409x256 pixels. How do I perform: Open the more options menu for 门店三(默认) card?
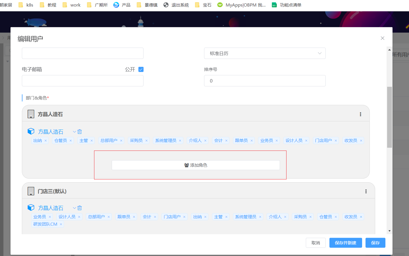coord(366,191)
